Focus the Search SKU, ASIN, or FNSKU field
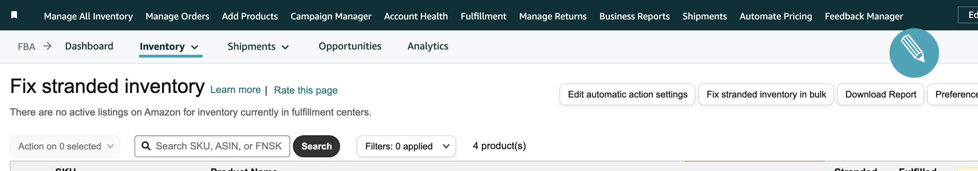 coord(212,146)
